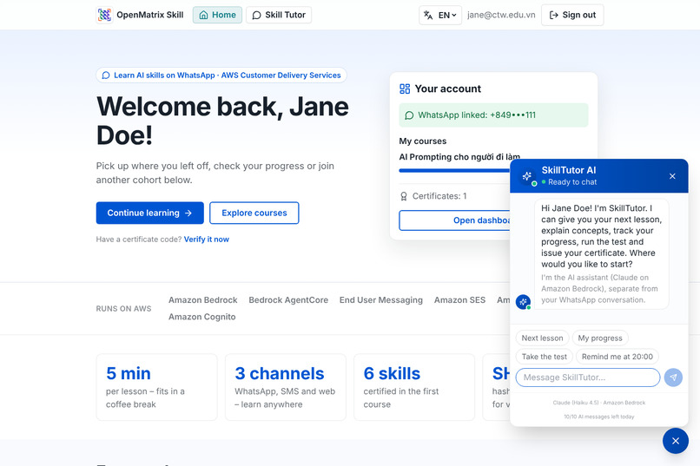This screenshot has width=700, height=466.
Task: Click the RUNS ON AWS label
Action: tap(123, 309)
